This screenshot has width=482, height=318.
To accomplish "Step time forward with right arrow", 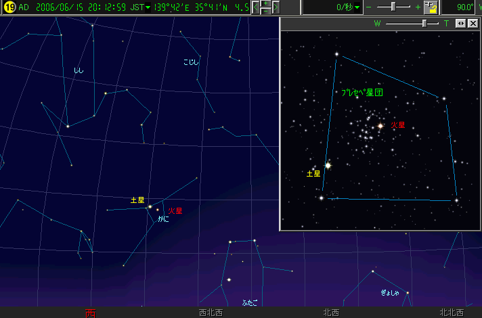I will point(276,7).
